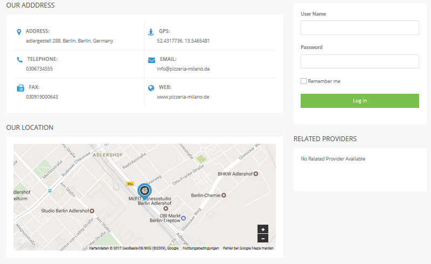This screenshot has width=431, height=264.
Task: Click the GPS street view icon
Action: [151, 32]
